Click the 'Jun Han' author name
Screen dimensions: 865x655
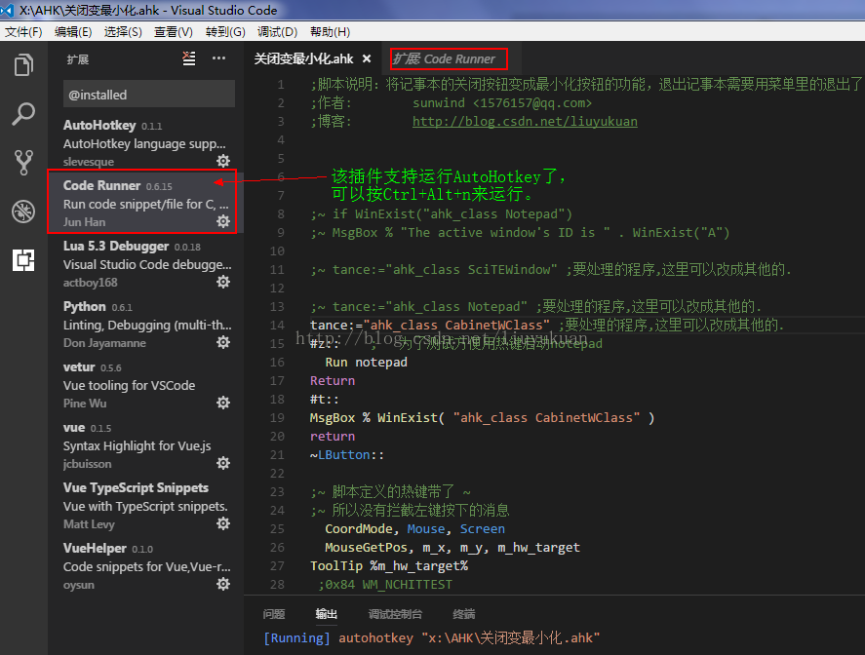(x=84, y=221)
